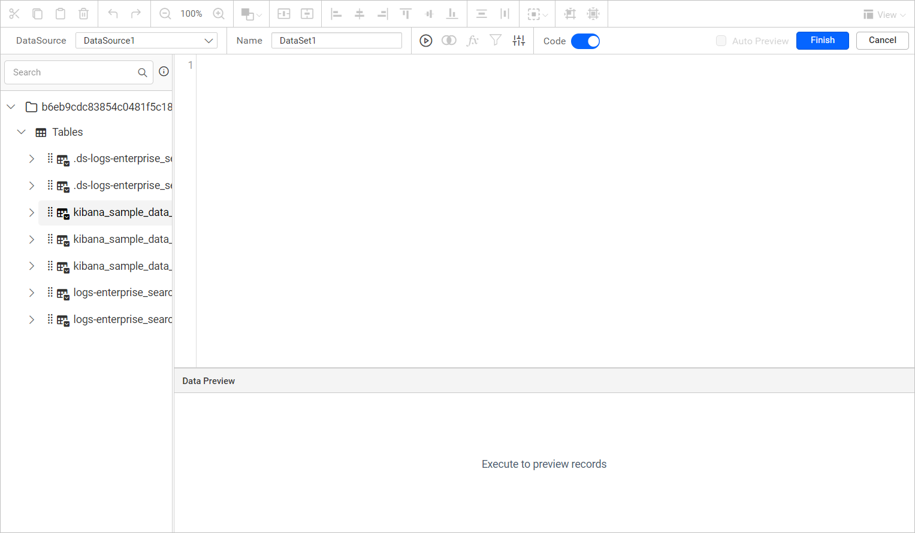Select the Tables tree label

point(67,132)
